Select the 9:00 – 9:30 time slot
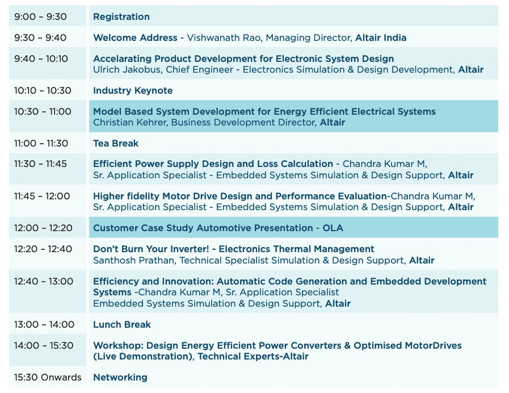 pos(40,16)
